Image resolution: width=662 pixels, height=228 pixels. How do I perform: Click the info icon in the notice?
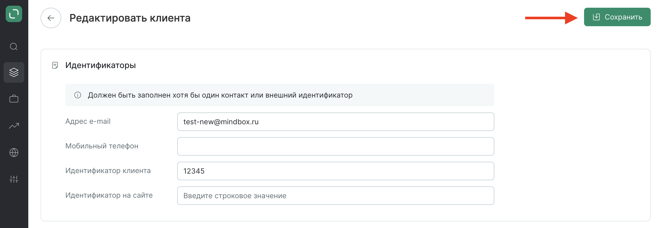[x=78, y=95]
